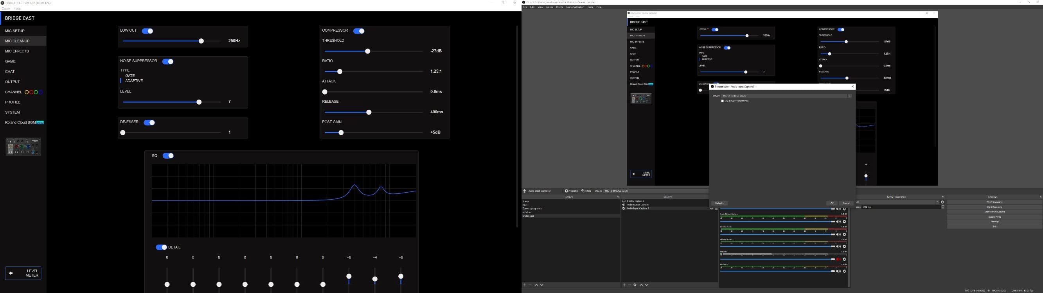Viewport: 1043px width, 293px height.
Task: Check Use Device Timestamps in OBS properties
Action: pyautogui.click(x=723, y=101)
